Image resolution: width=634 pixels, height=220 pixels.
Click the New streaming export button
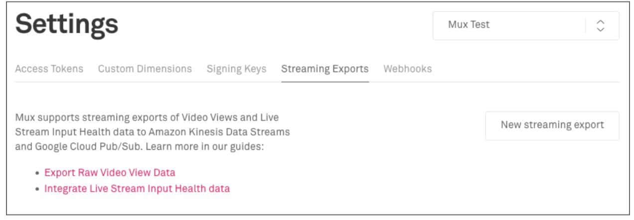[x=552, y=125]
